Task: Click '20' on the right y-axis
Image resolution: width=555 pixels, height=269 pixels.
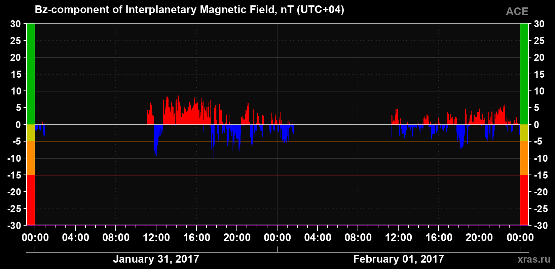Action: coord(539,57)
